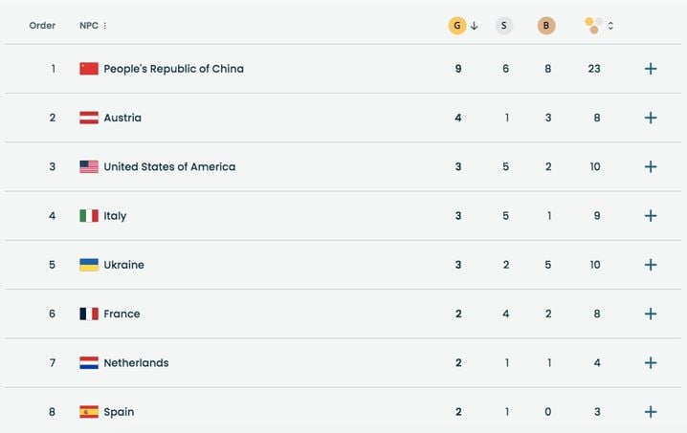Screen dimensions: 687x433
Task: Open the Netherlands country link
Action: [136, 363]
